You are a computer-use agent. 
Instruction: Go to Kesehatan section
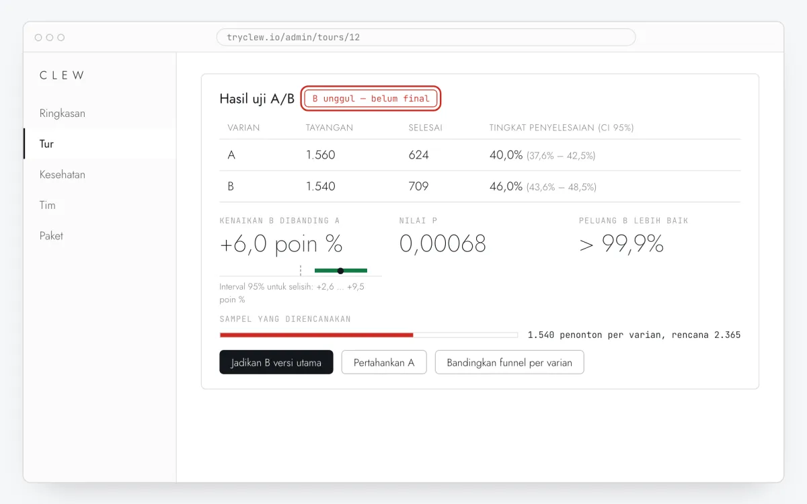tap(100, 175)
